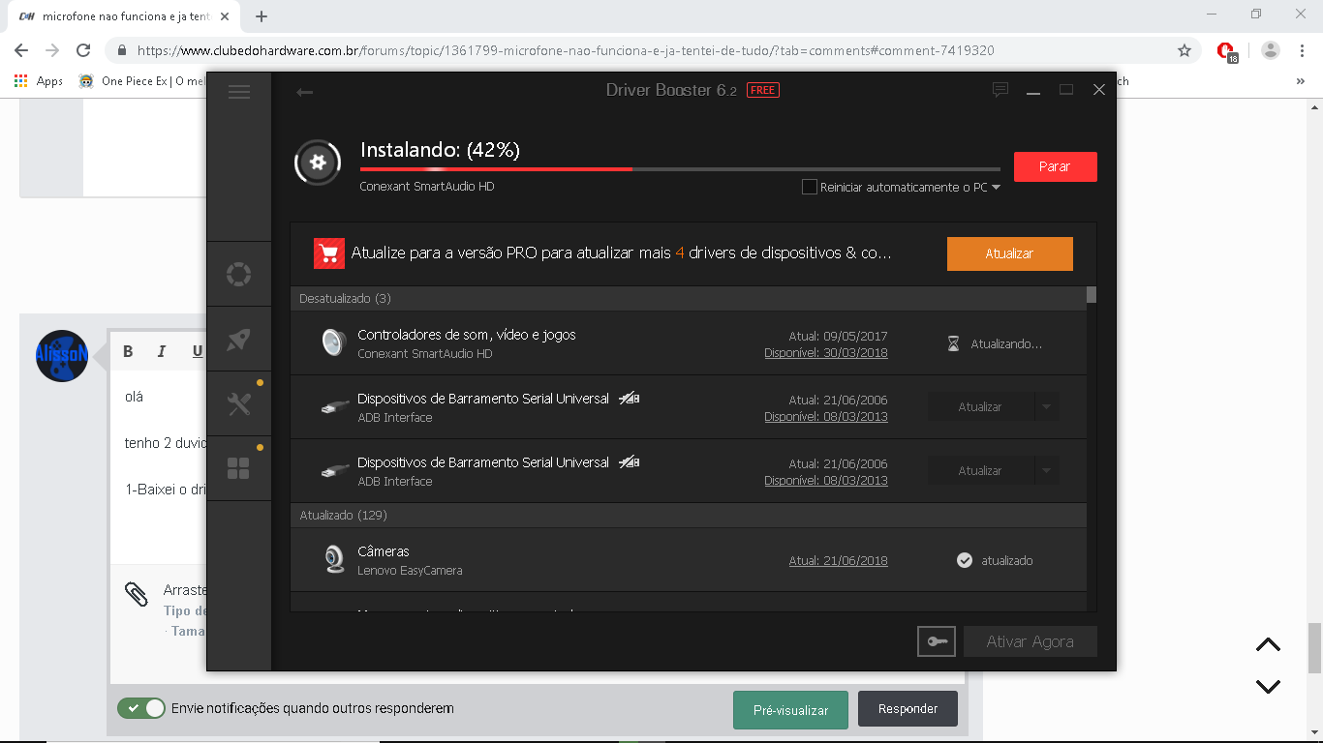1323x743 pixels.
Task: Click the shopping cart PRO icon
Action: click(x=329, y=253)
